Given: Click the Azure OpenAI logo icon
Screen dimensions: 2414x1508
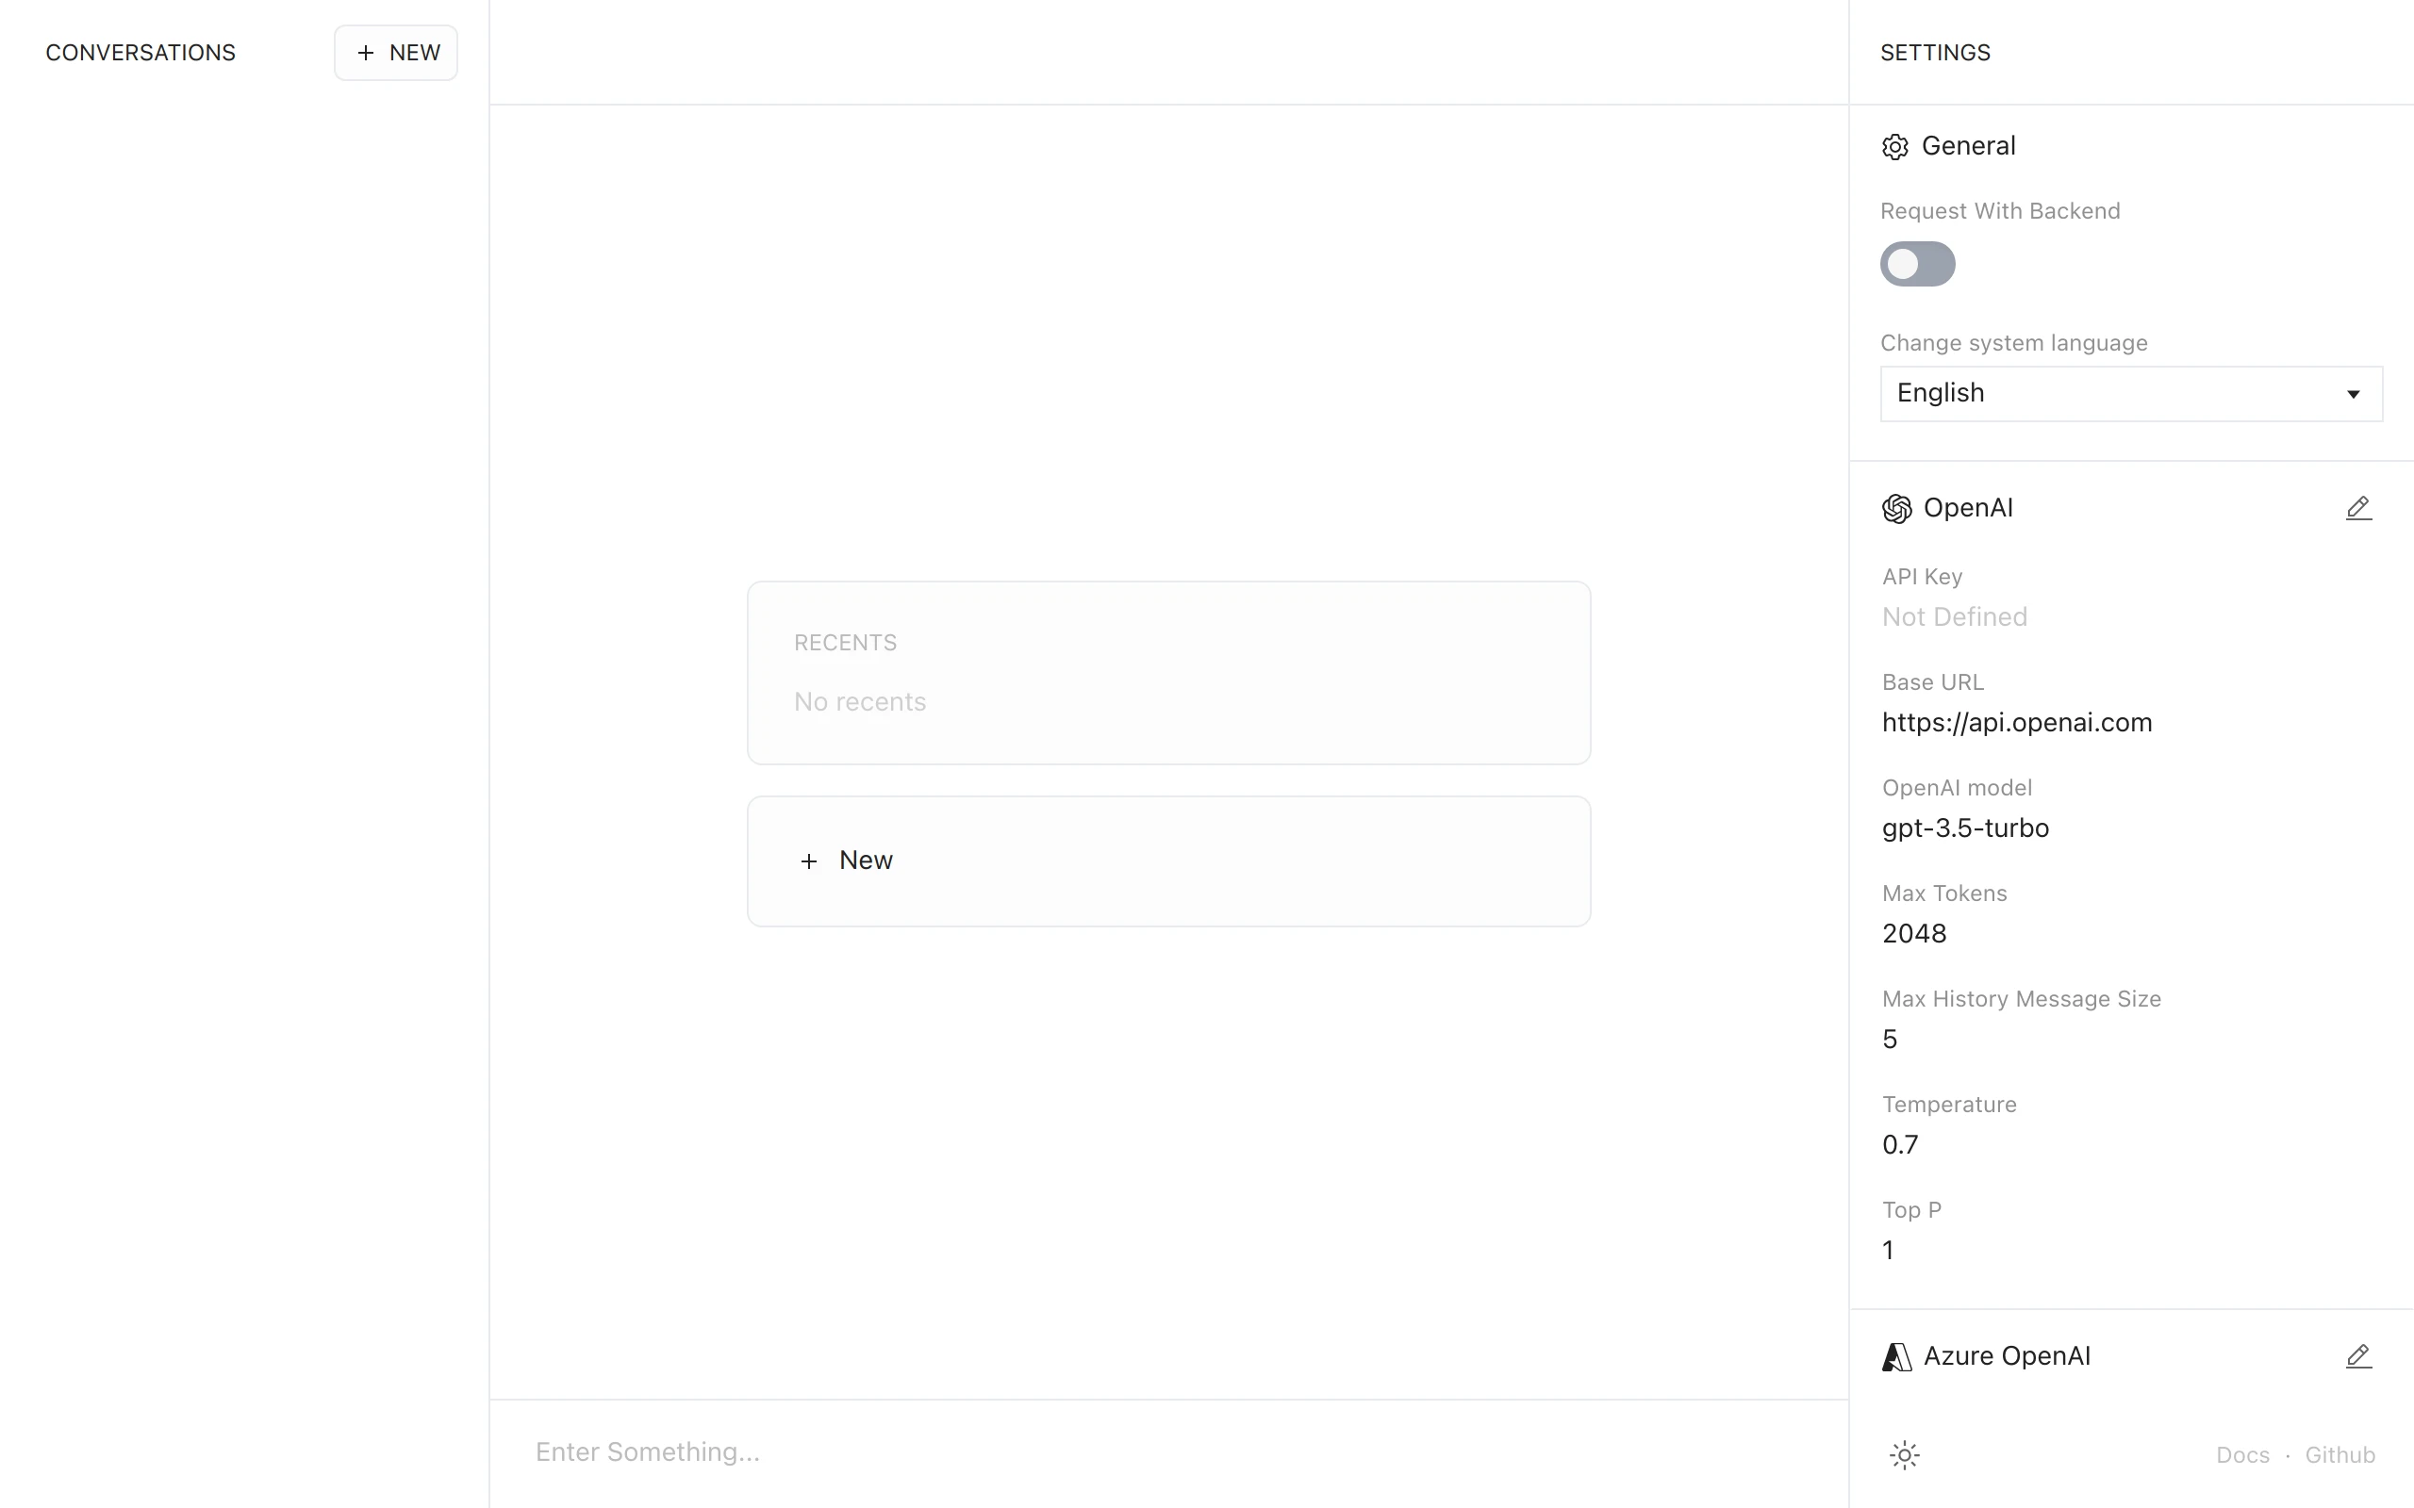Looking at the screenshot, I should (x=1896, y=1356).
